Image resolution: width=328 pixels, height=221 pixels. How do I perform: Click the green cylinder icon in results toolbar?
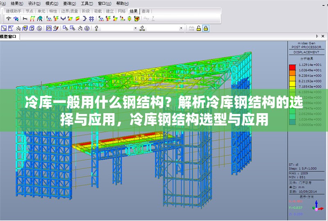[129, 19]
